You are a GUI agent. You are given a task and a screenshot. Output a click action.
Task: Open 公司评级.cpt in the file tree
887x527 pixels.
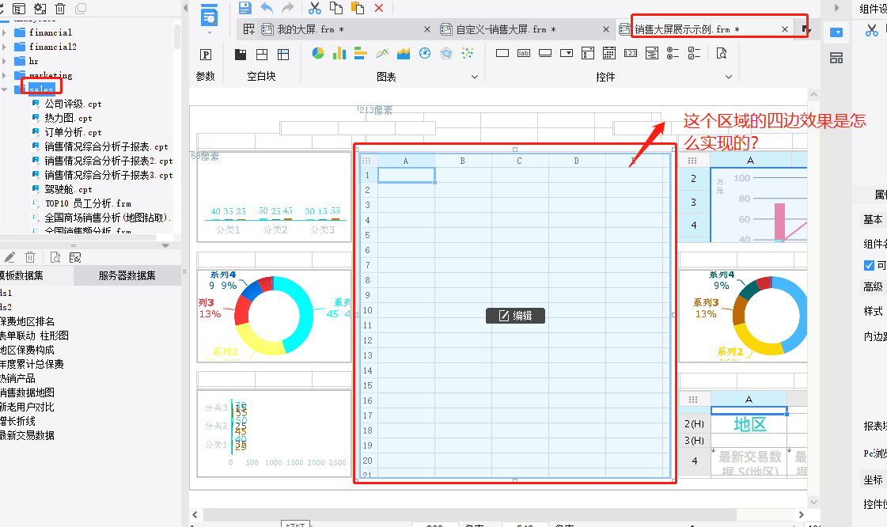[x=73, y=104]
